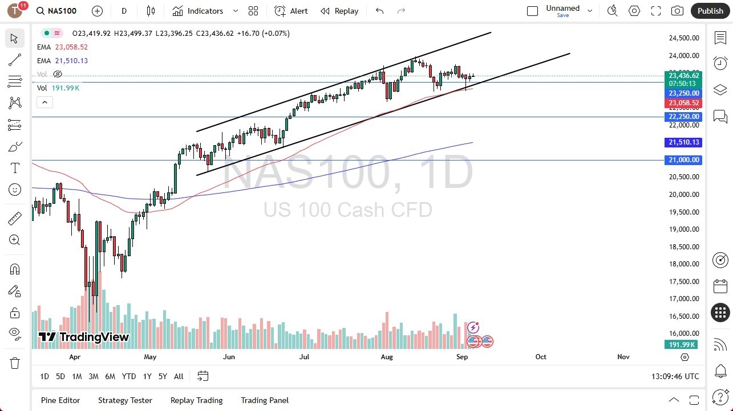Screen dimensions: 733x411
Task: Expand the Unnamed layout dropdown
Action: [x=590, y=10]
